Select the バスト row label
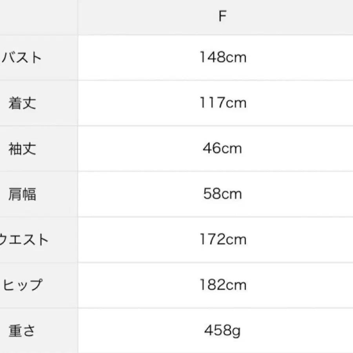The height and width of the screenshot is (353, 353). coord(23,58)
